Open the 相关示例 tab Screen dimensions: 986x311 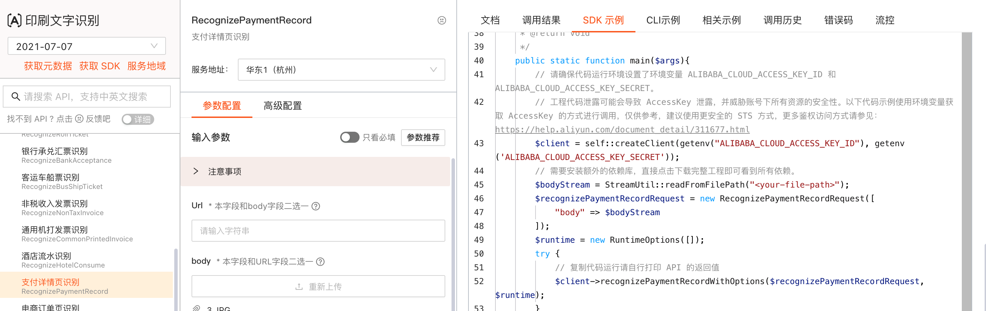(722, 20)
